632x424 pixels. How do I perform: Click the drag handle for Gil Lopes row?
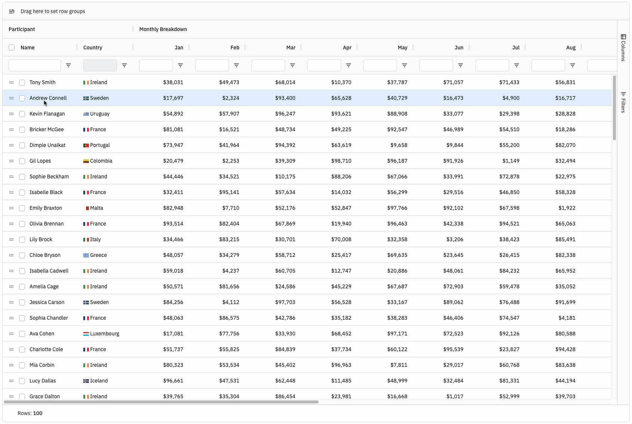(12, 161)
